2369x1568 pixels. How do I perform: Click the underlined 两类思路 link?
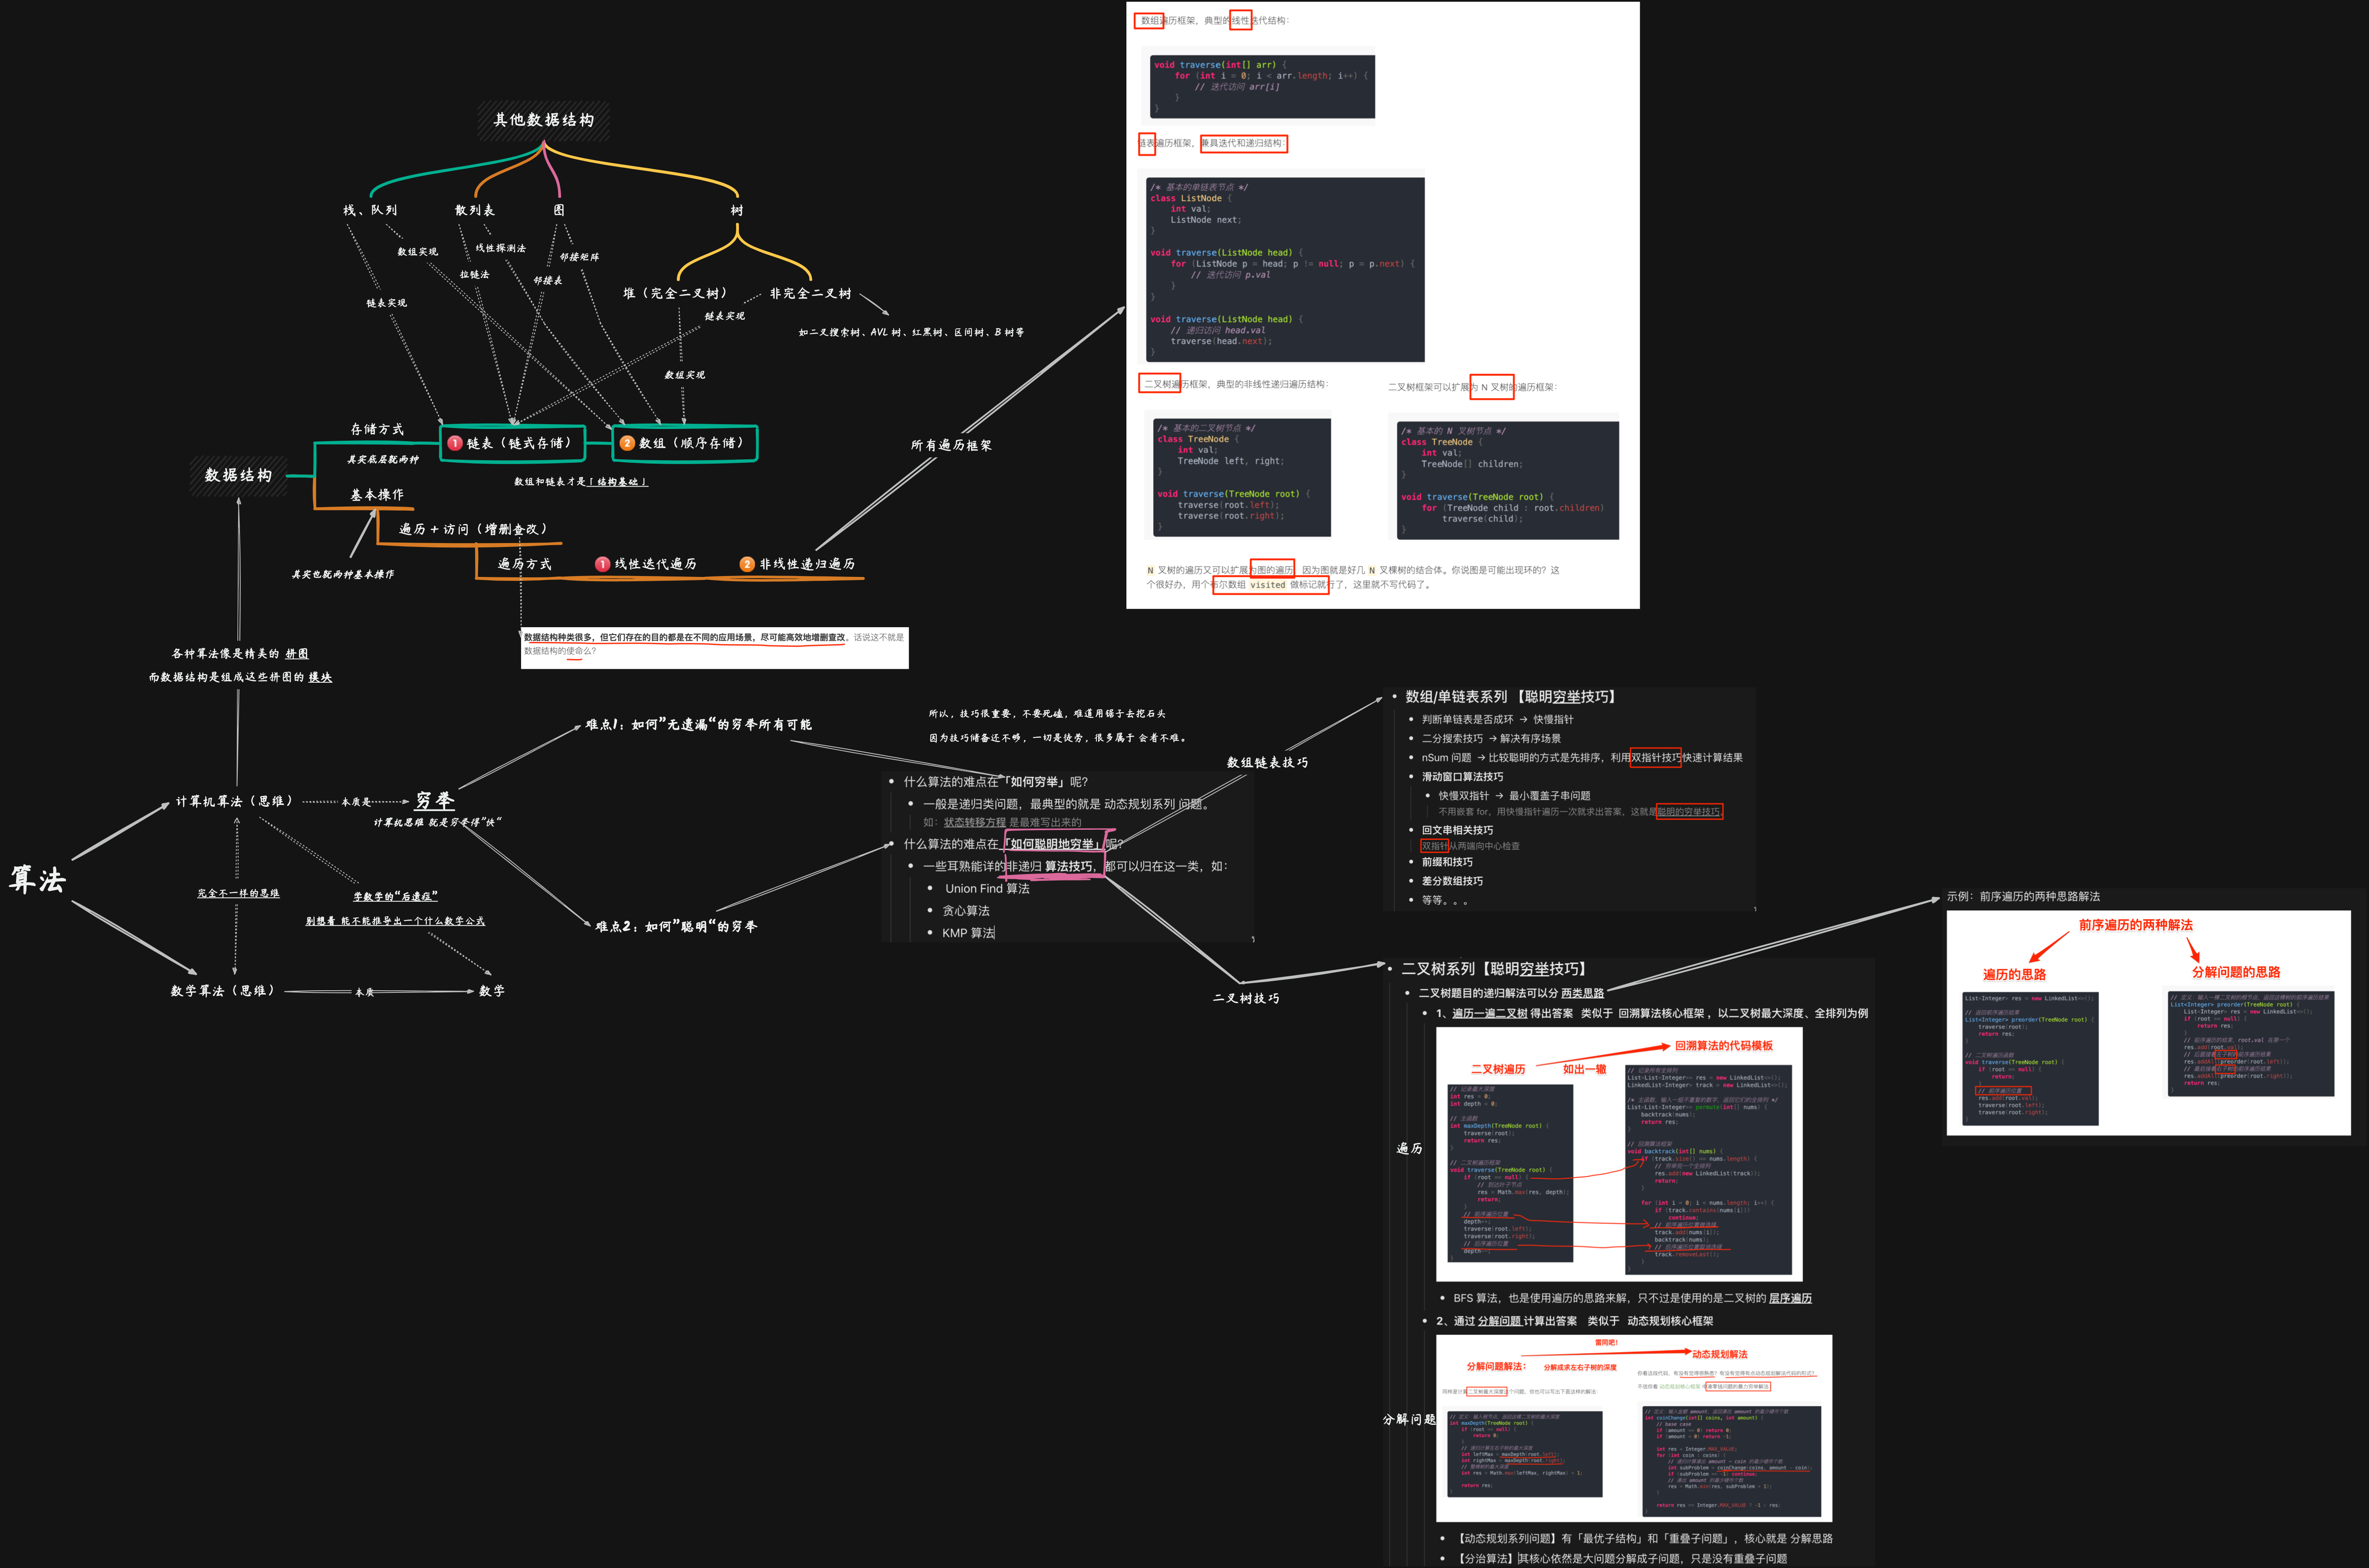coord(1582,993)
